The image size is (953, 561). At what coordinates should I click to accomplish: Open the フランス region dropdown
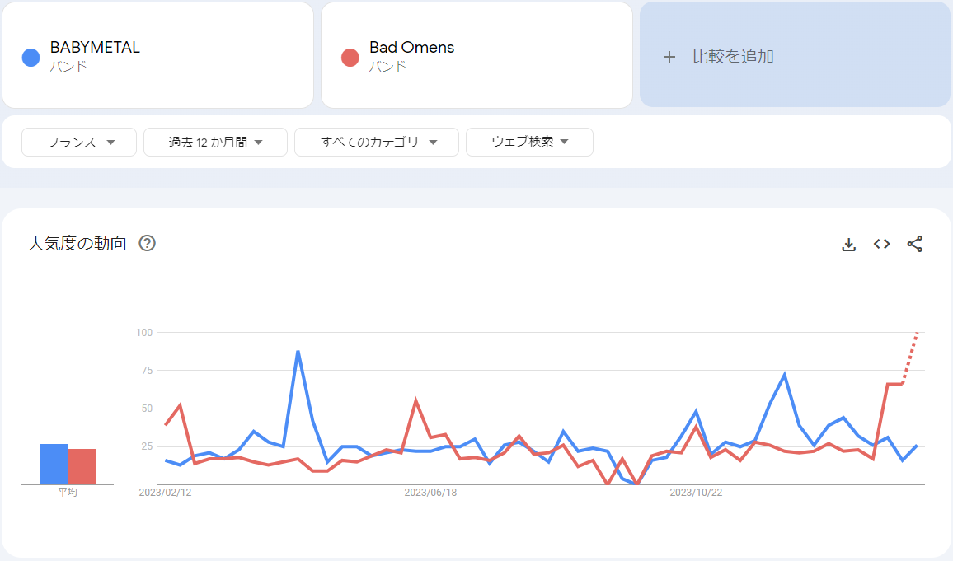pyautogui.click(x=79, y=142)
